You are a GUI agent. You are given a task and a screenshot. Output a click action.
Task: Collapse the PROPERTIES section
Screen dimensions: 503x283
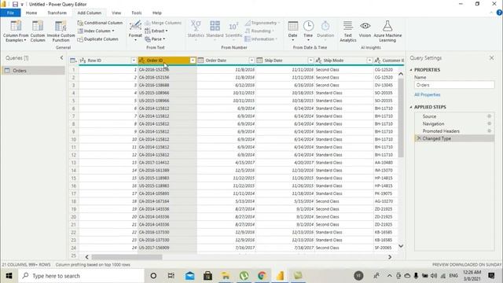pyautogui.click(x=411, y=70)
